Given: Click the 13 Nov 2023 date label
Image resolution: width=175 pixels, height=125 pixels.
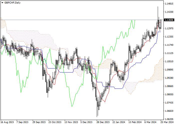Looking at the screenshot, I should point(71,122).
